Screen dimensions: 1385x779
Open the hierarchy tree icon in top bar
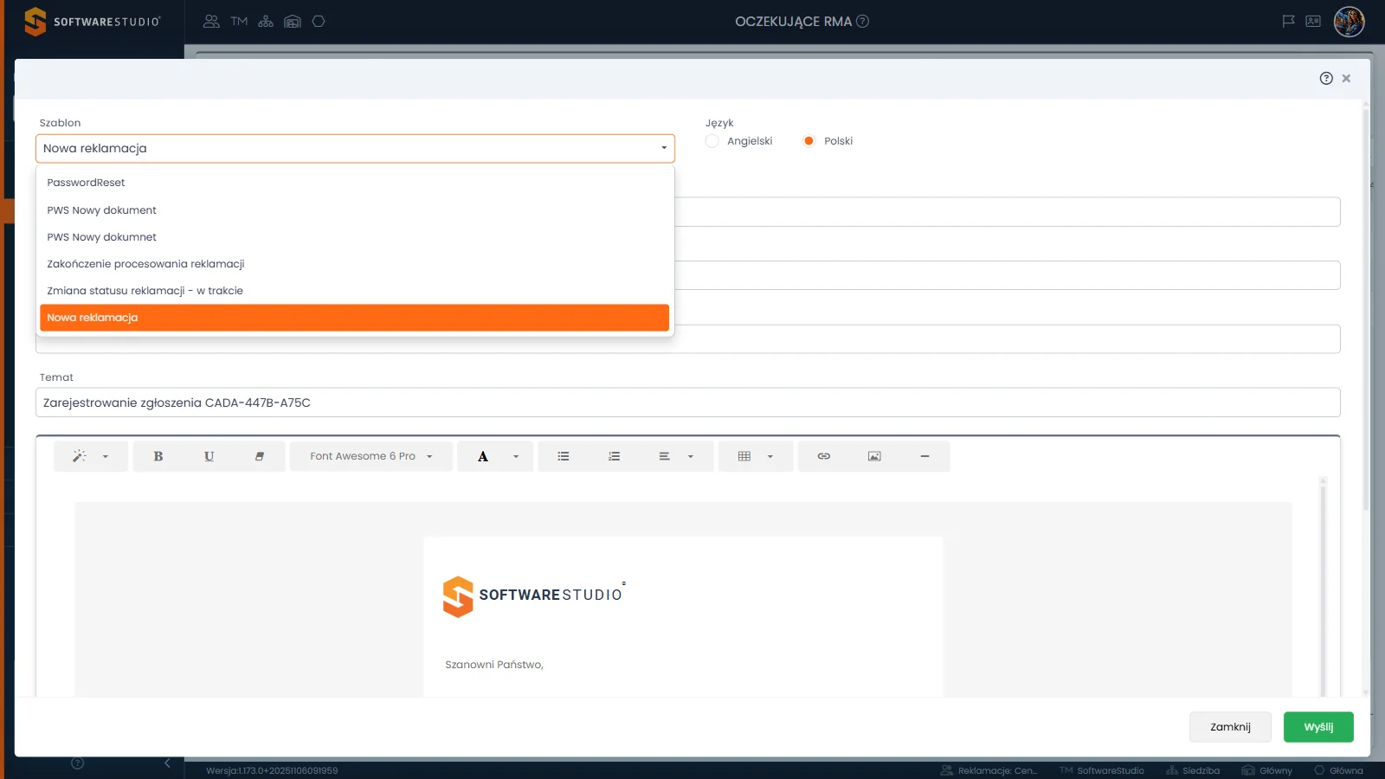point(266,22)
